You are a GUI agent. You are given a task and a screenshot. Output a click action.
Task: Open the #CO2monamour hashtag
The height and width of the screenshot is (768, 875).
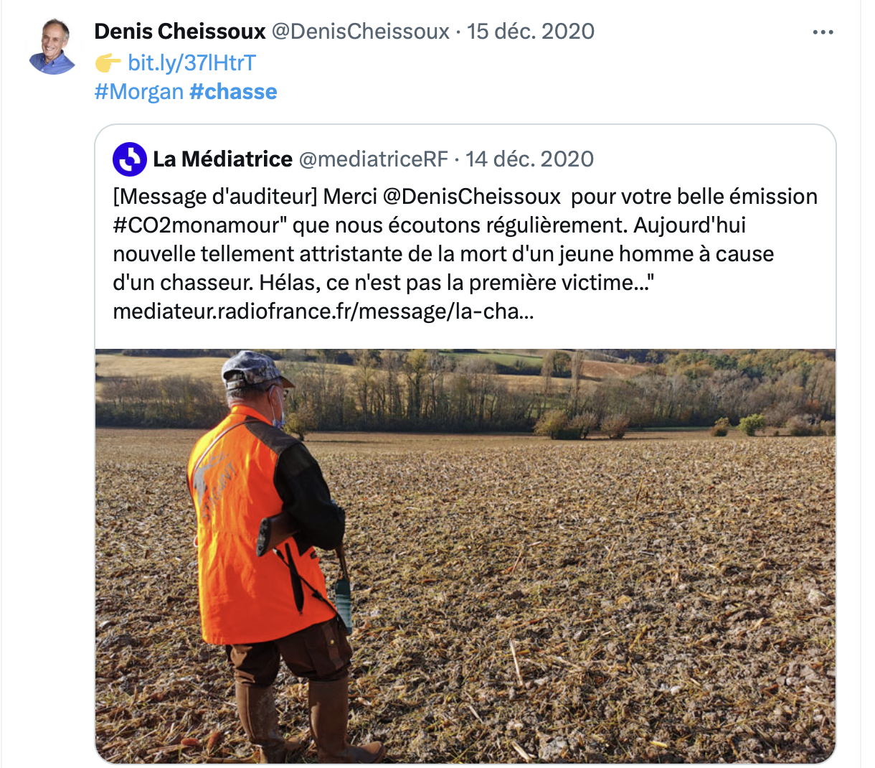[192, 225]
